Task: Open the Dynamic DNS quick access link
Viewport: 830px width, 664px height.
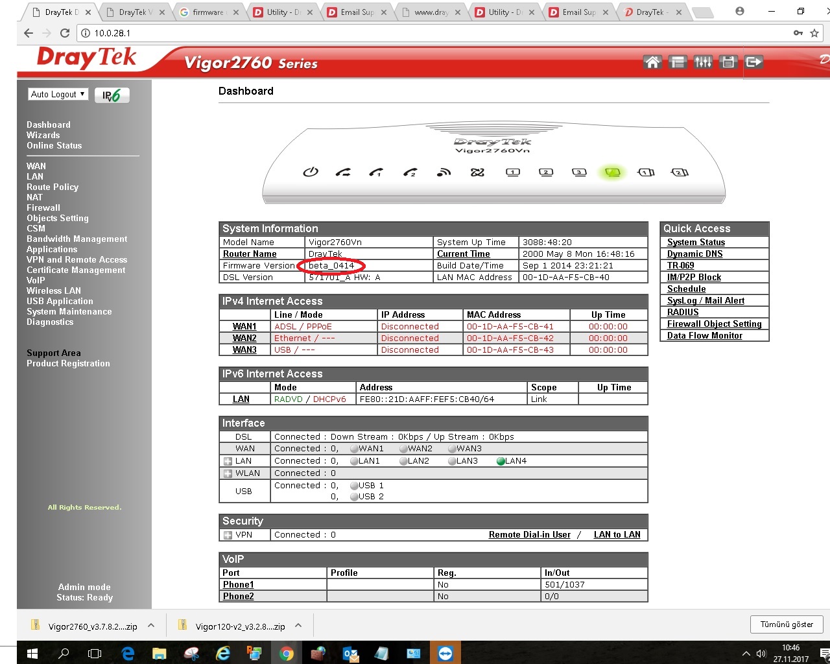Action: click(694, 254)
